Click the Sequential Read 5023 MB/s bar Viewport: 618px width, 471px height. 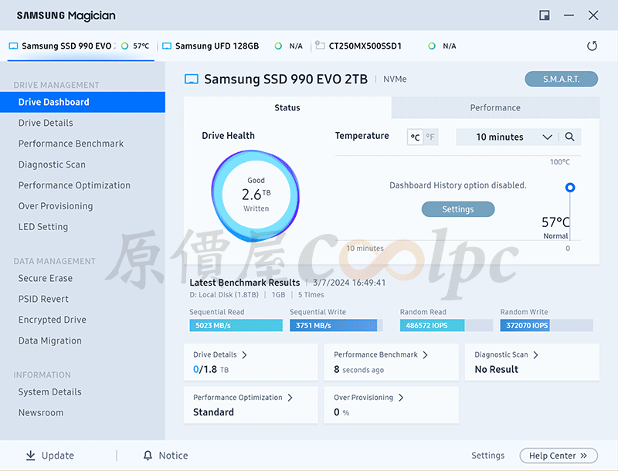236,325
